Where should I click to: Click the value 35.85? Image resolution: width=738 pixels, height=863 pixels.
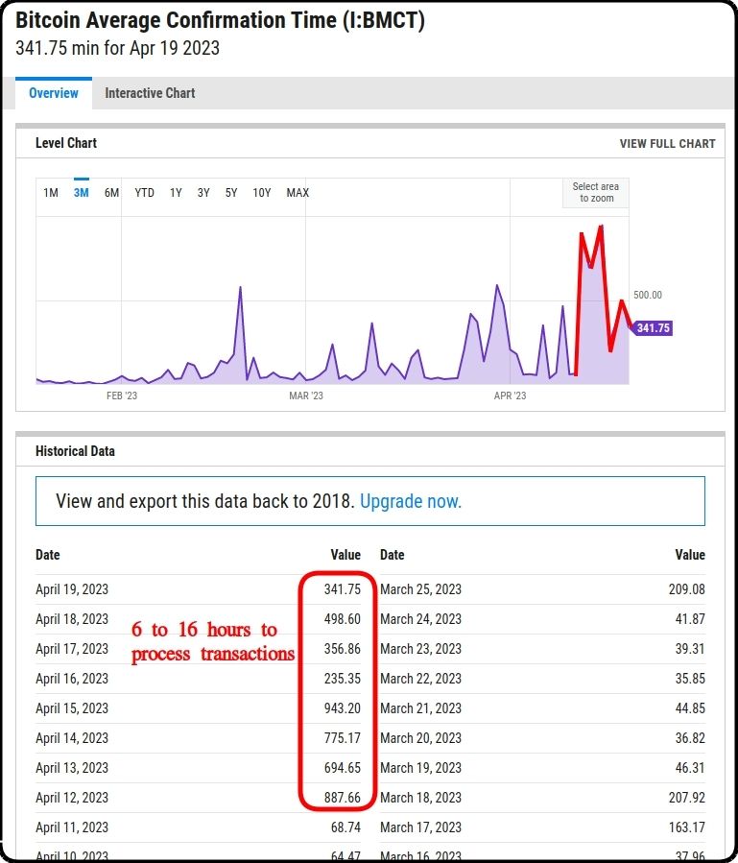pyautogui.click(x=690, y=679)
